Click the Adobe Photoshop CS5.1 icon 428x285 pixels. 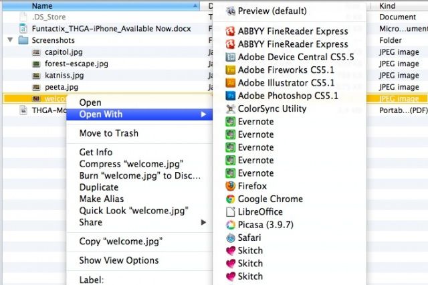(230, 96)
